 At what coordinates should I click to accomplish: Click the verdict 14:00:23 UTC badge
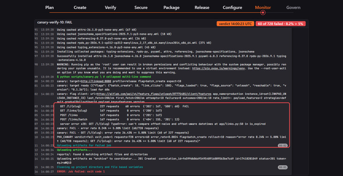235,24
